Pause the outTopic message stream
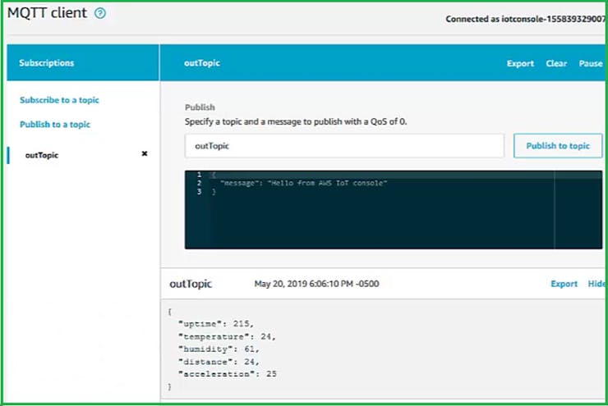Viewport: 608px width, 406px height. [x=590, y=63]
